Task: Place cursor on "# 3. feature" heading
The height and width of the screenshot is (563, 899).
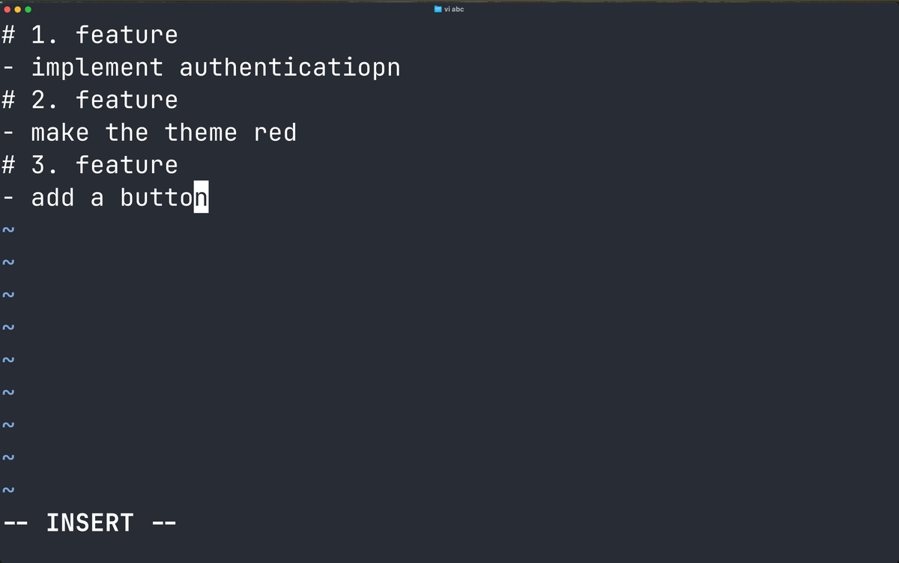Action: (x=90, y=166)
